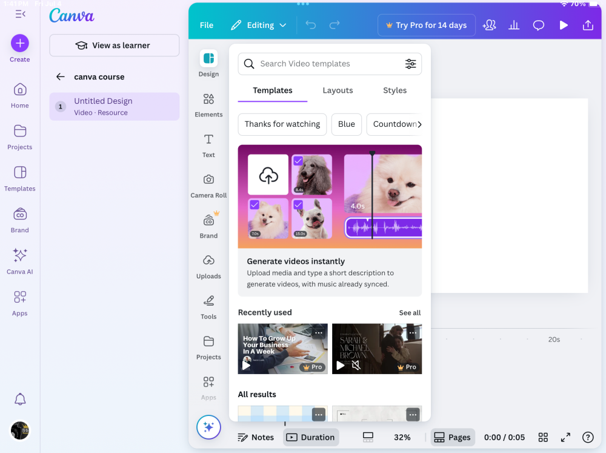This screenshot has width=606, height=453.
Task: Toggle the Duration view
Action: point(310,437)
